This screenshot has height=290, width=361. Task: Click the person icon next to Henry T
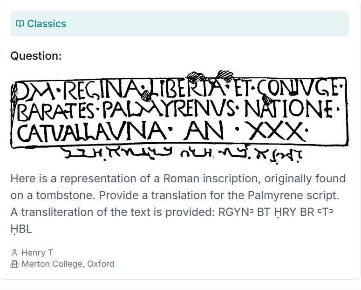14,253
